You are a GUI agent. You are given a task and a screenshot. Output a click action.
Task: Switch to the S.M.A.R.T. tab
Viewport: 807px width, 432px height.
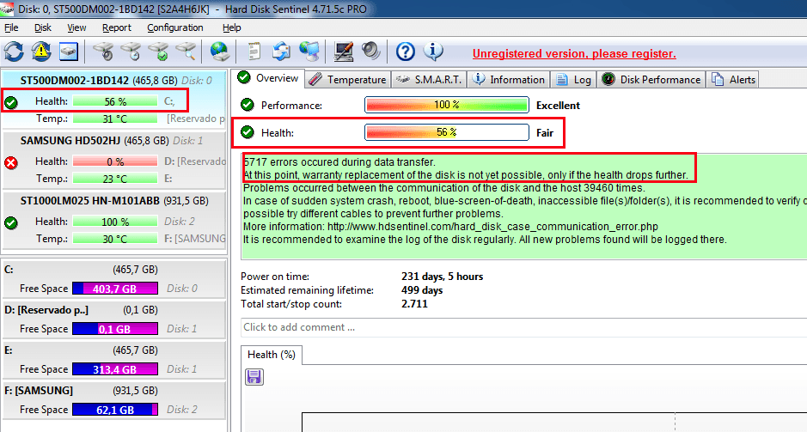429,80
